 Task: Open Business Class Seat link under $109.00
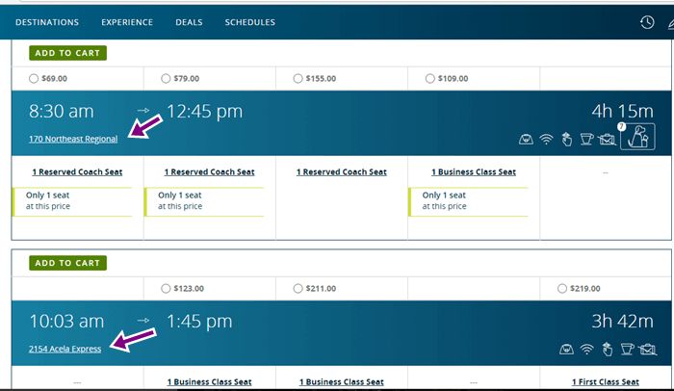pyautogui.click(x=474, y=172)
